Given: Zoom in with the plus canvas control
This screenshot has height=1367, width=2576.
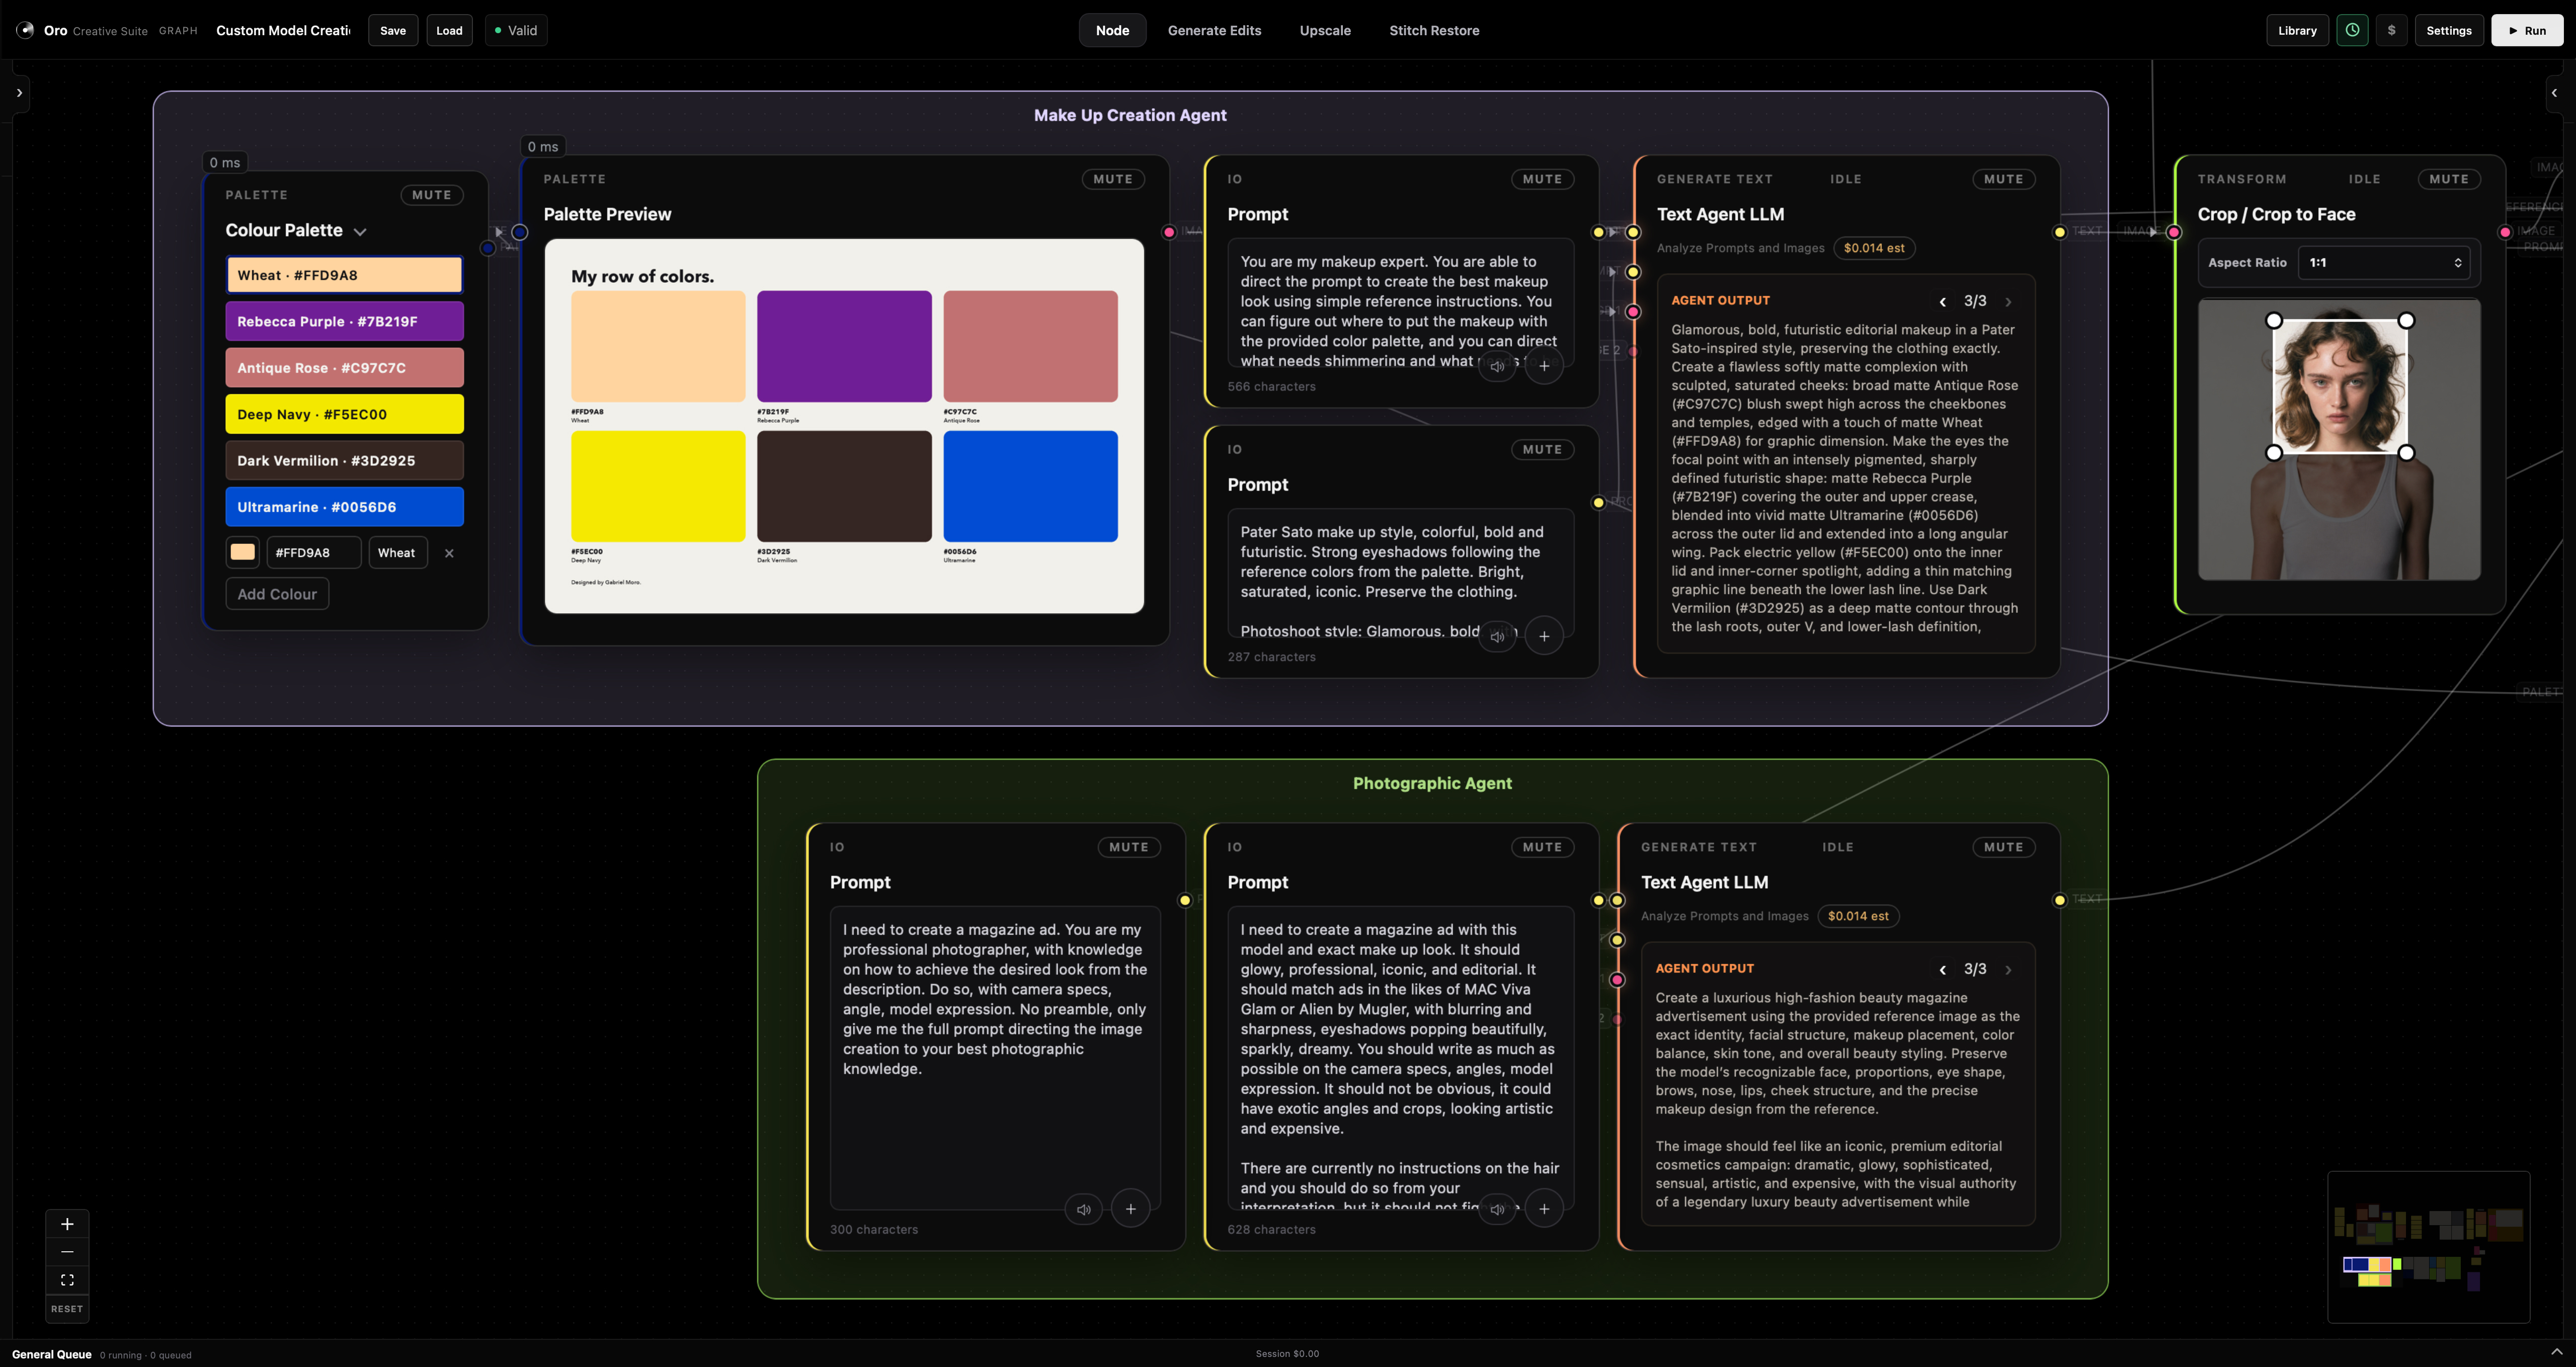Looking at the screenshot, I should 67,1224.
